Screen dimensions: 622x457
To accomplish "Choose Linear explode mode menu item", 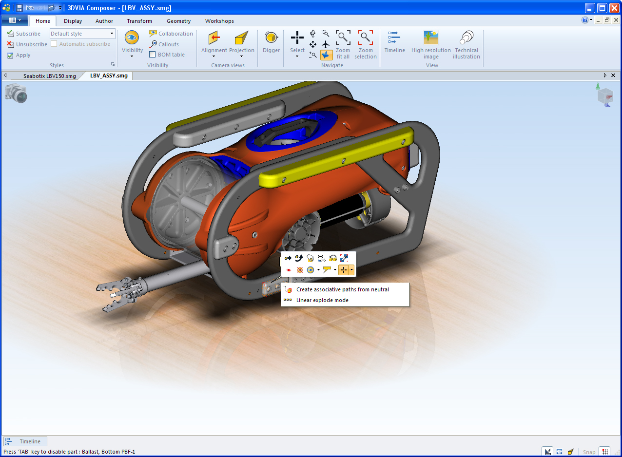I will 322,300.
